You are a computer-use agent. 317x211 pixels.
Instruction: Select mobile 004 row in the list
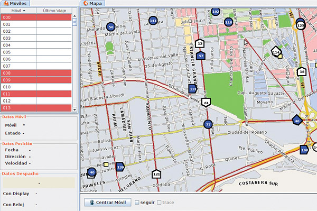[x=36, y=45]
